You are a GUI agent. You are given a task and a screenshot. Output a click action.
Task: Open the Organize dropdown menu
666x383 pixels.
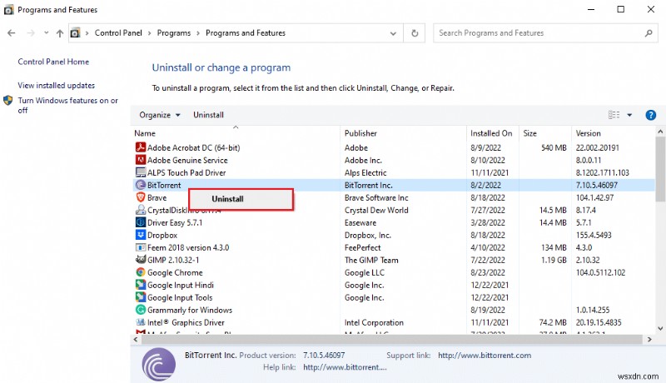(160, 115)
